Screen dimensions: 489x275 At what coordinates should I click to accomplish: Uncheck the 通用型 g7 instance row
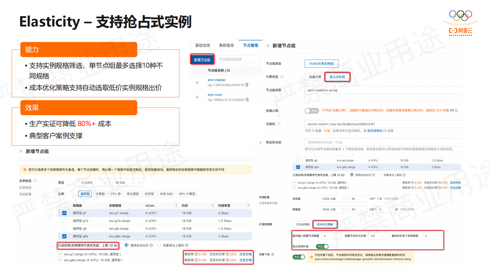64,213
